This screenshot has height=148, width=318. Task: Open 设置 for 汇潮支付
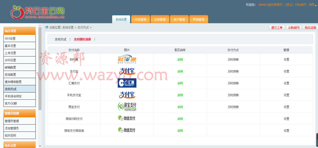coord(286,83)
